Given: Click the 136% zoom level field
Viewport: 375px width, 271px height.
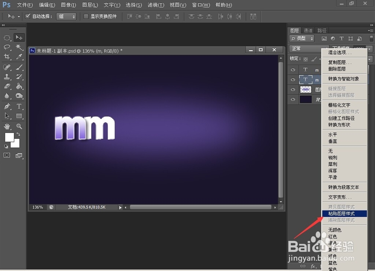Looking at the screenshot, I should pyautogui.click(x=38, y=207).
